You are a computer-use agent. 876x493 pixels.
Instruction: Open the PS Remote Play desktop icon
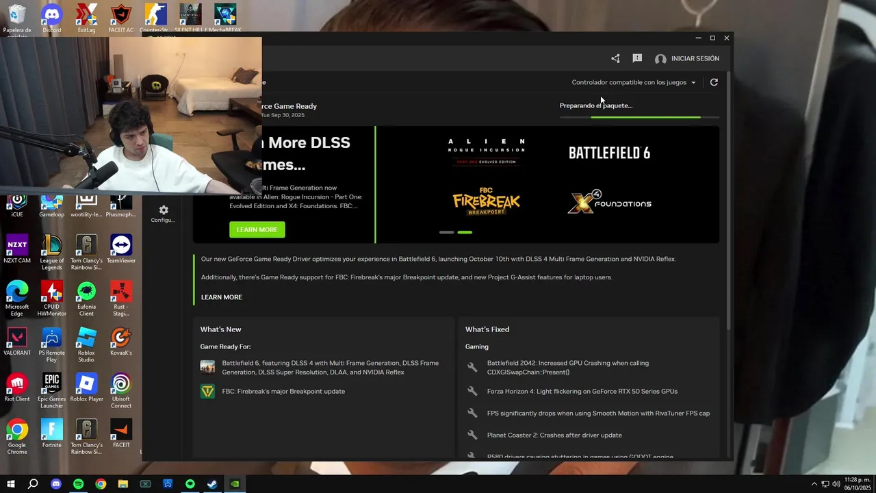(x=52, y=344)
